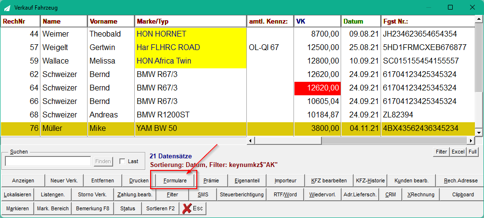Click the RTF/Word button
Image resolution: width=484 pixels, height=218 pixels.
point(285,195)
